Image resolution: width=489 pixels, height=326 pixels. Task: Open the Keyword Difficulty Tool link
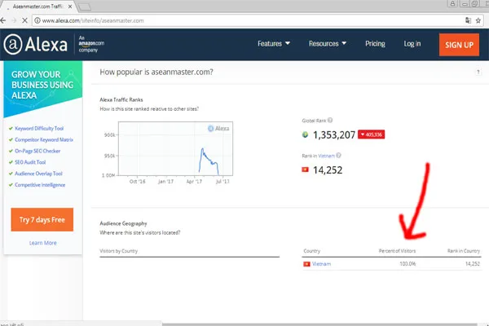pos(39,128)
